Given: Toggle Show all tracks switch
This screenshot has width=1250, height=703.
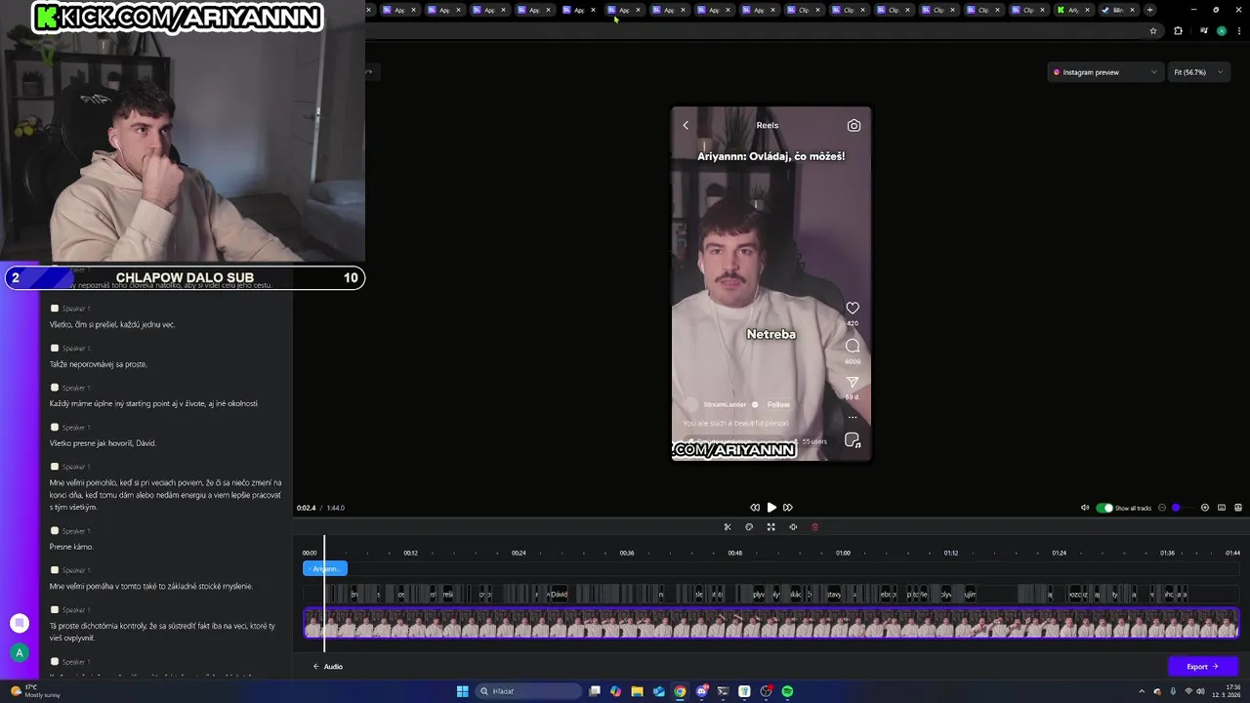Looking at the screenshot, I should point(1104,508).
